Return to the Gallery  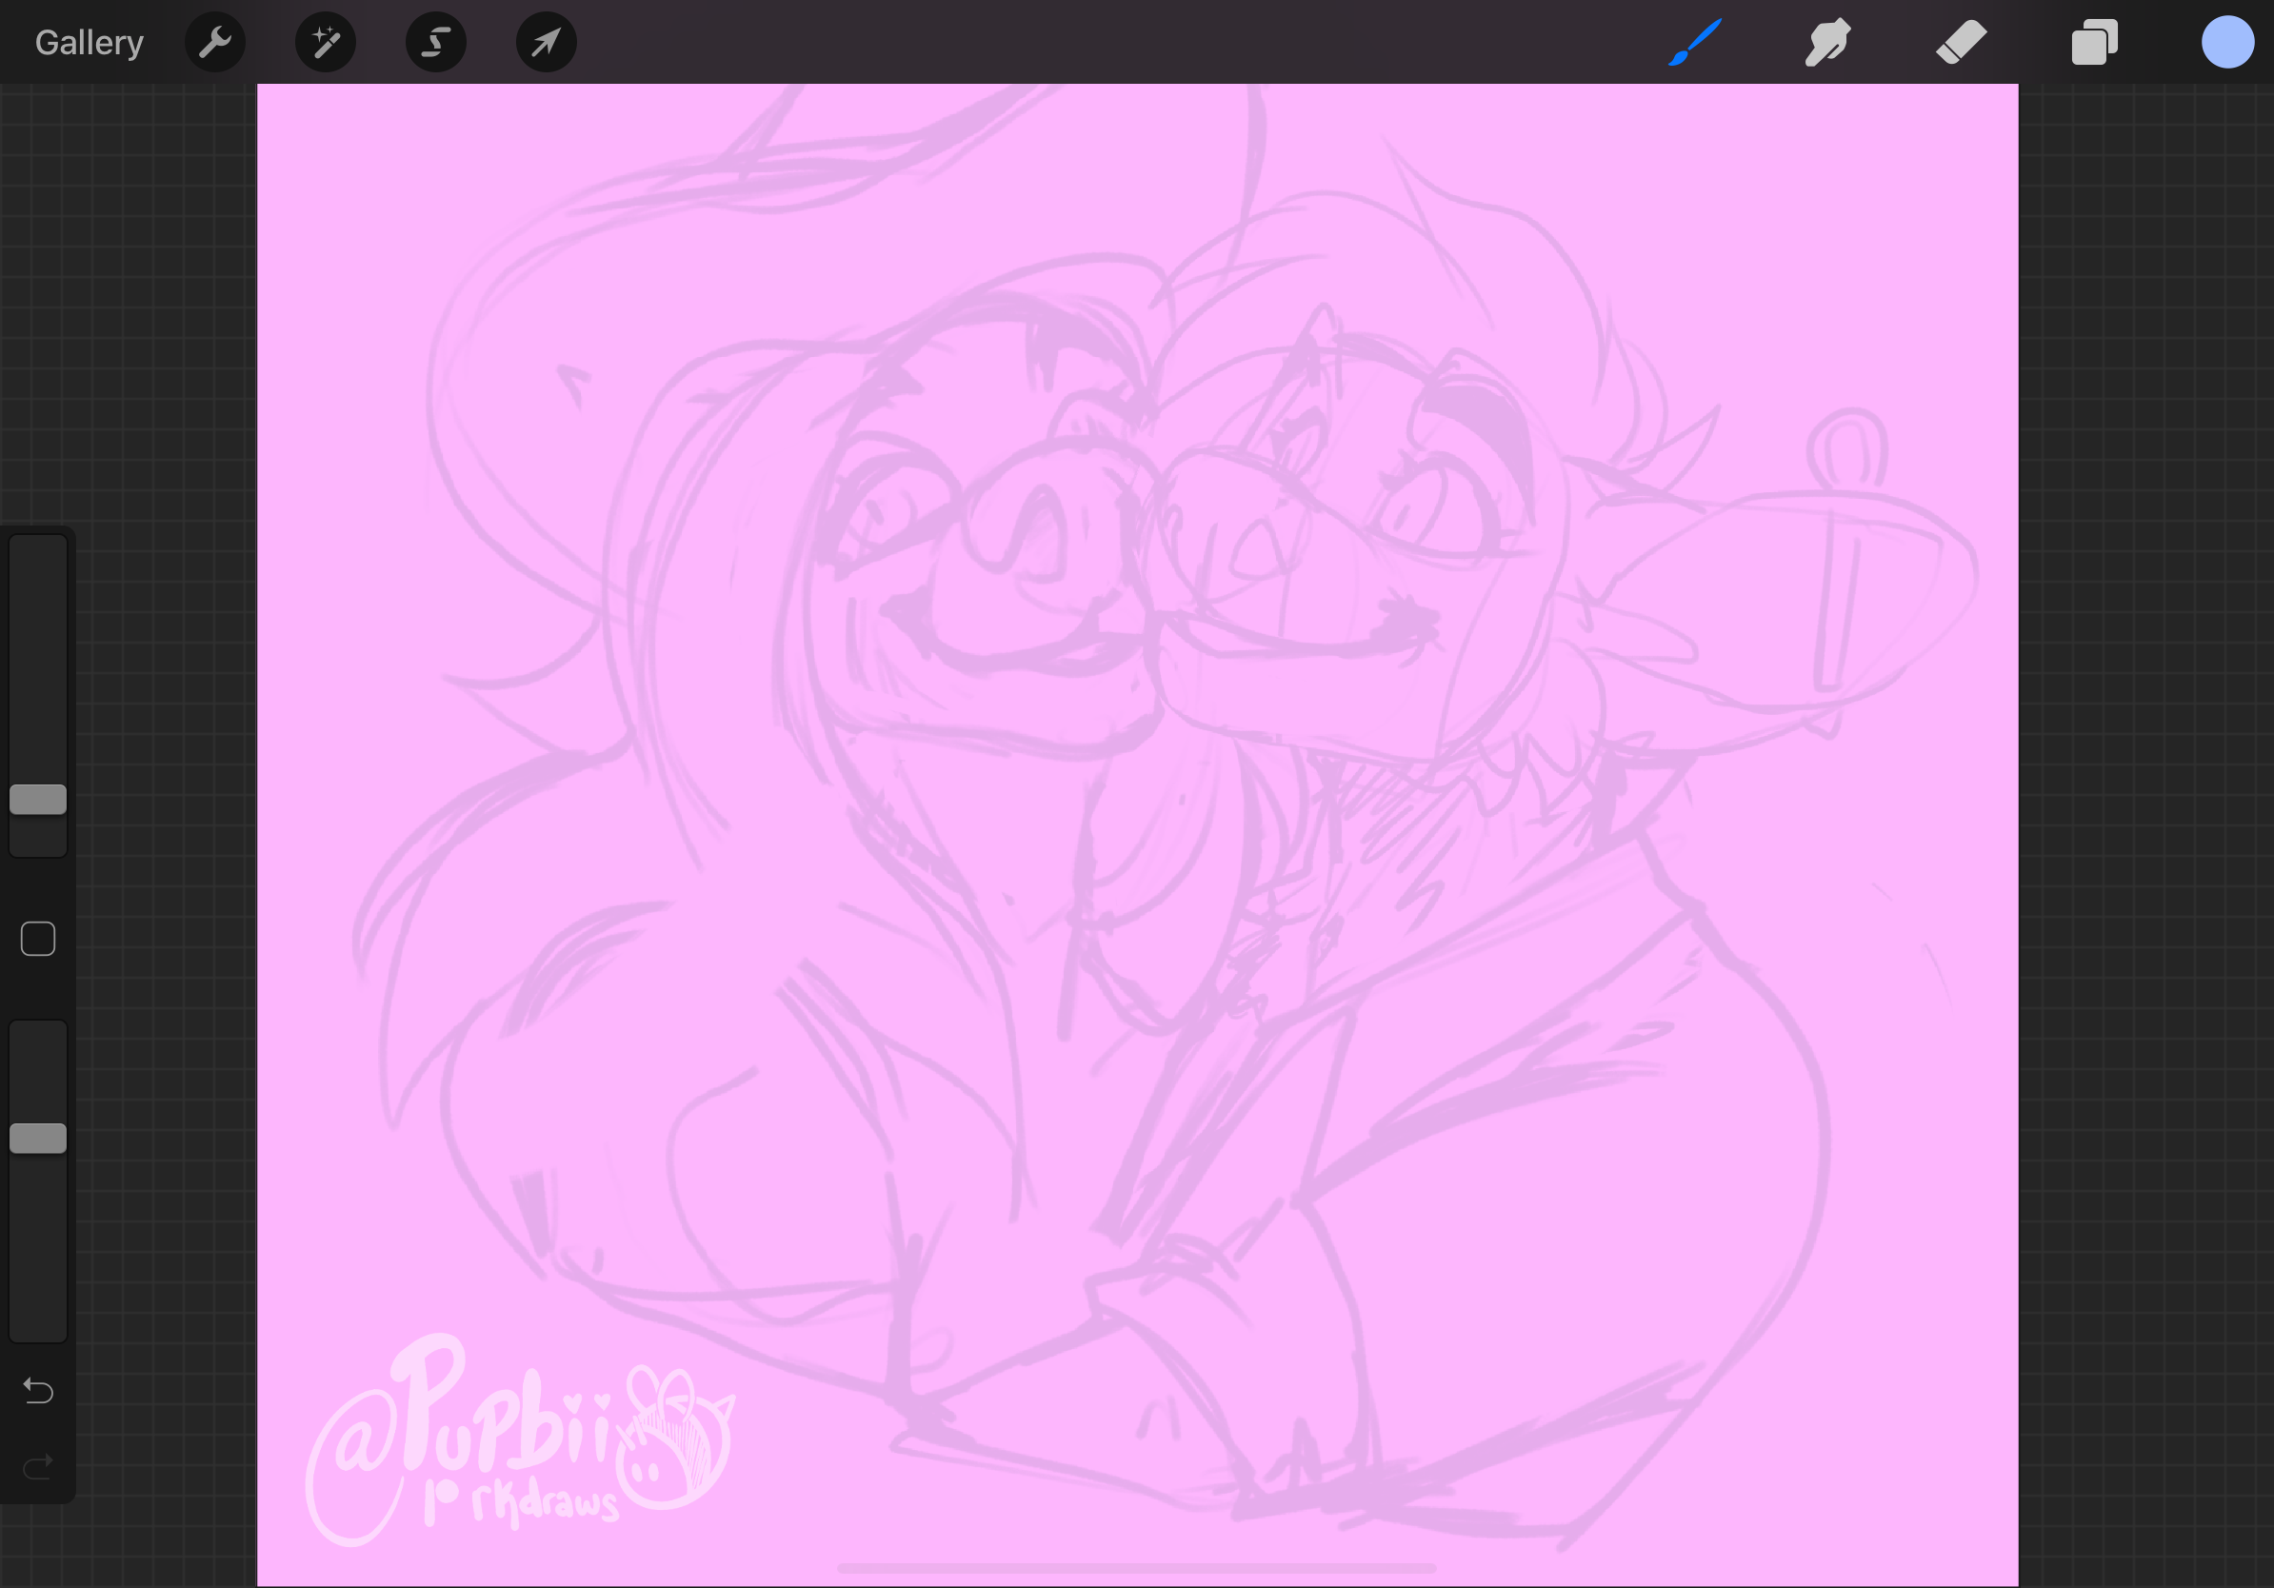coord(90,43)
